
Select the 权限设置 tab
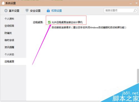[54, 11]
